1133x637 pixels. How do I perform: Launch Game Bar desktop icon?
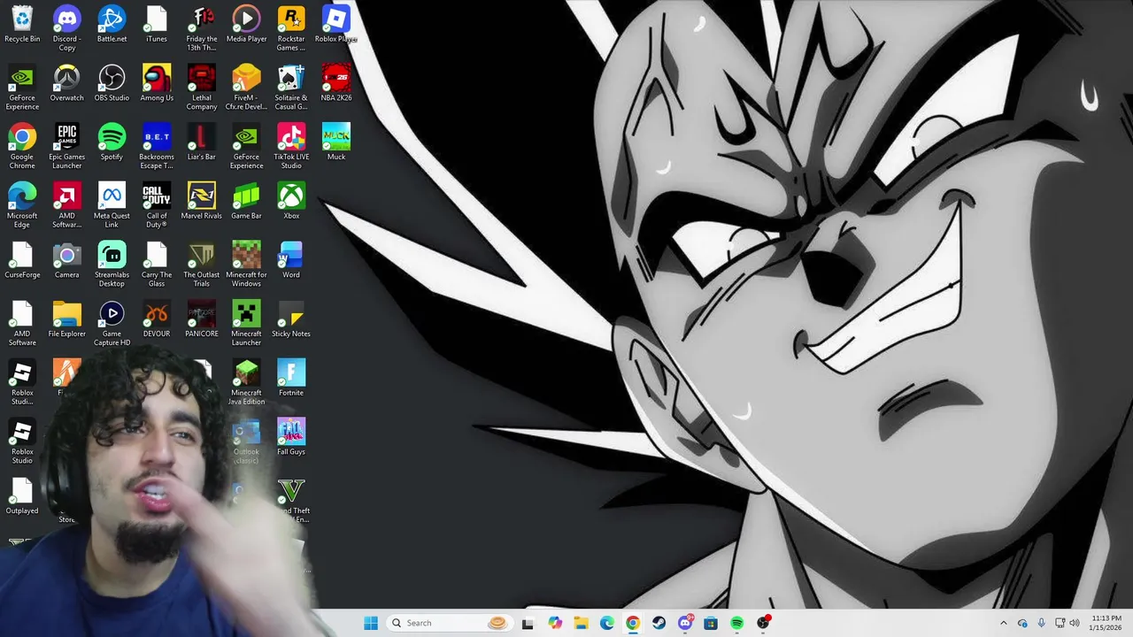(246, 202)
